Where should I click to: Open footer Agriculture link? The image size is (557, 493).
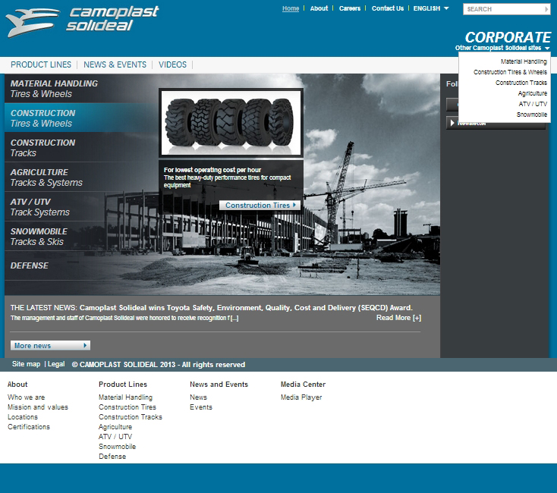(x=115, y=426)
